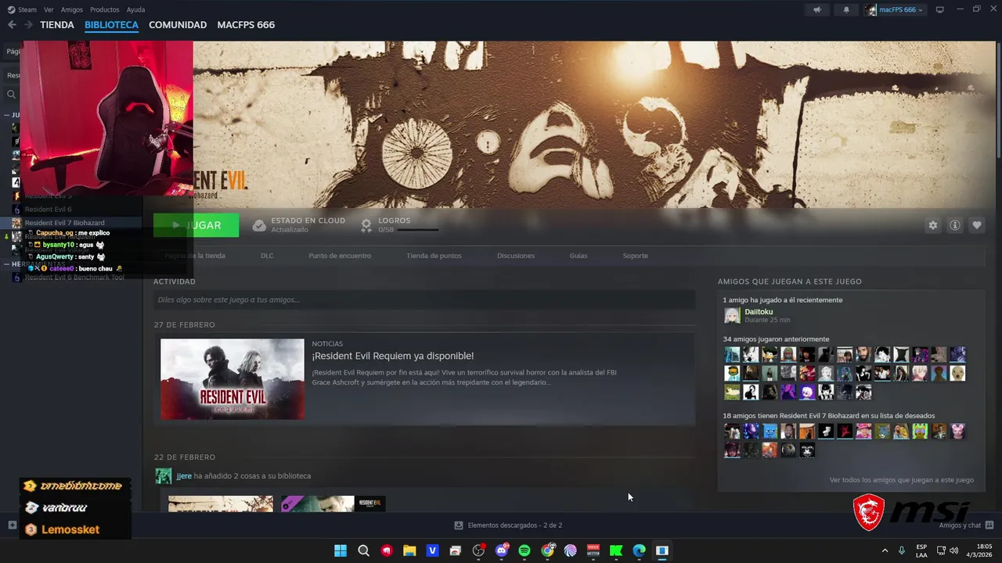Open Windows Start menu
The width and height of the screenshot is (1002, 563).
[x=341, y=550]
